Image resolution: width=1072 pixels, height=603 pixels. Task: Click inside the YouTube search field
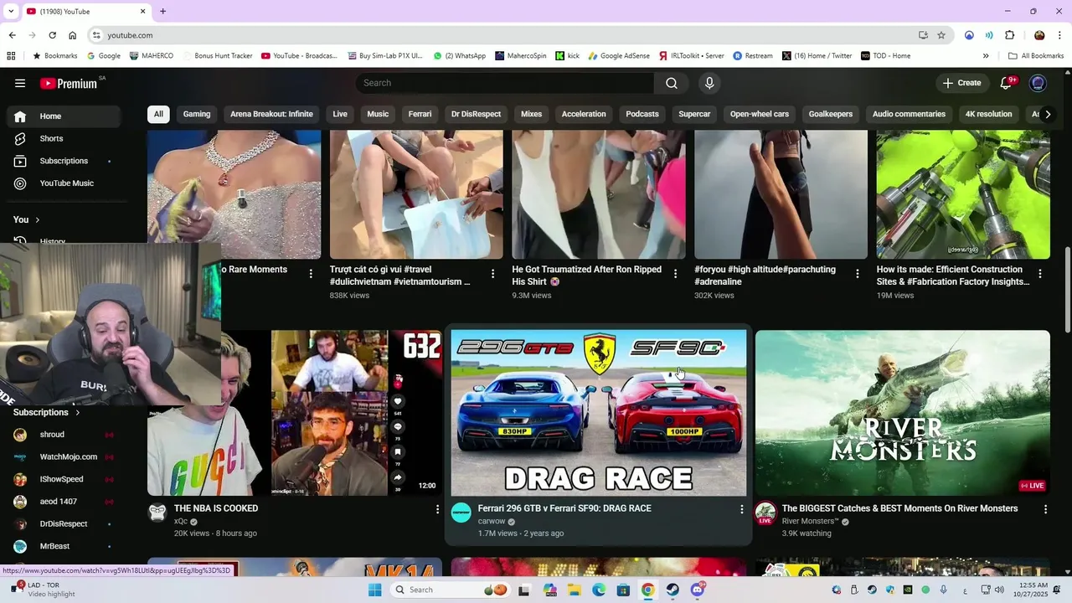[x=505, y=83]
